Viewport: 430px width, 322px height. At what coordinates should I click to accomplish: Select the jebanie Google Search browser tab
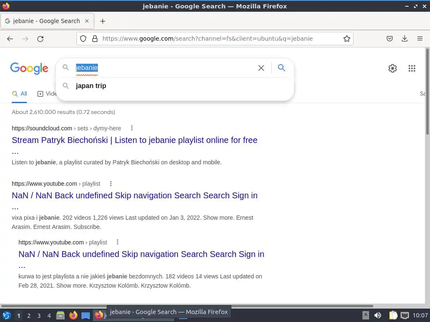tap(47, 21)
